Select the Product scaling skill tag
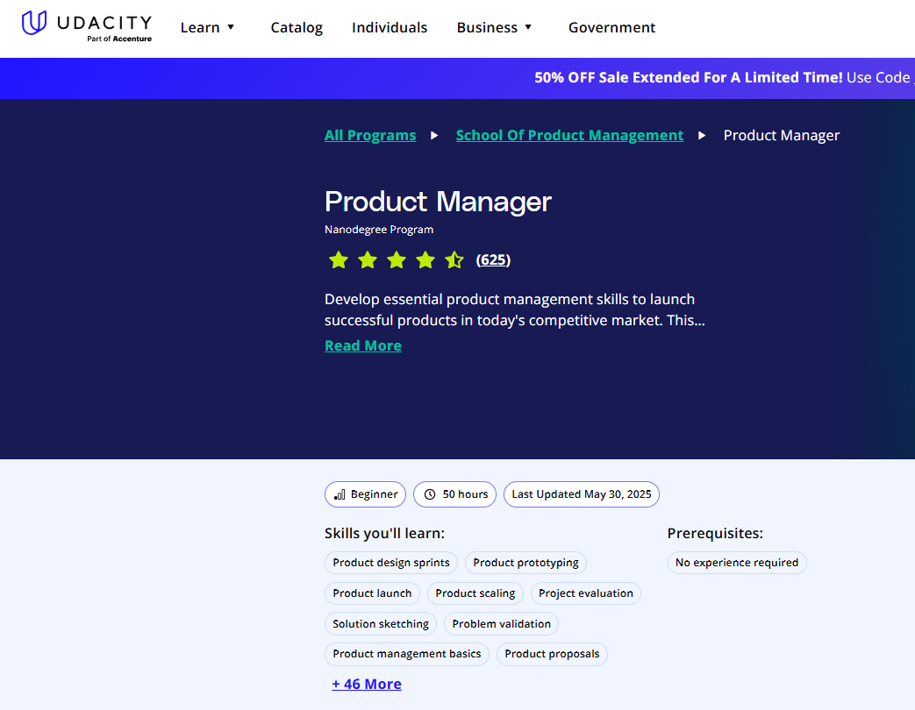Image resolution: width=915 pixels, height=710 pixels. click(475, 593)
